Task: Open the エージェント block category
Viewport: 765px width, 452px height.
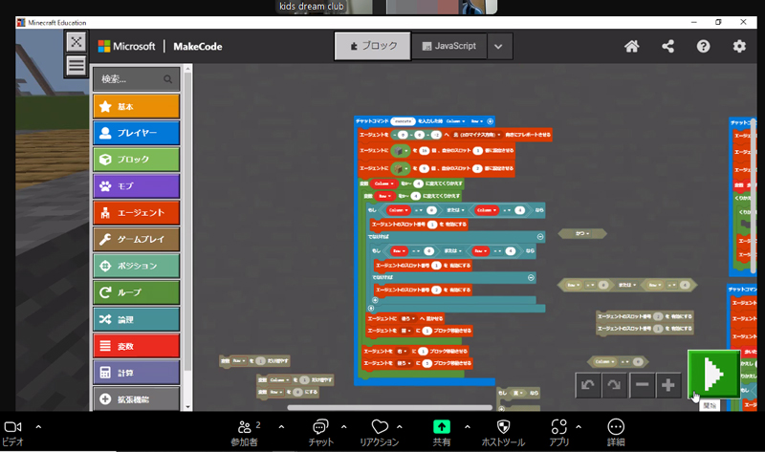Action: 137,212
